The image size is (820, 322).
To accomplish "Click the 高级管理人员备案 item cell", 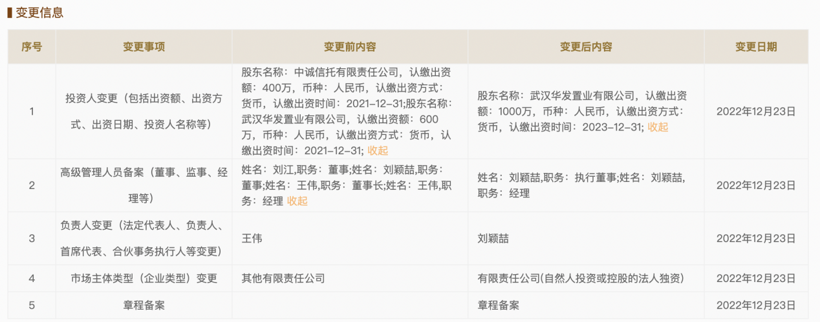I will (144, 185).
